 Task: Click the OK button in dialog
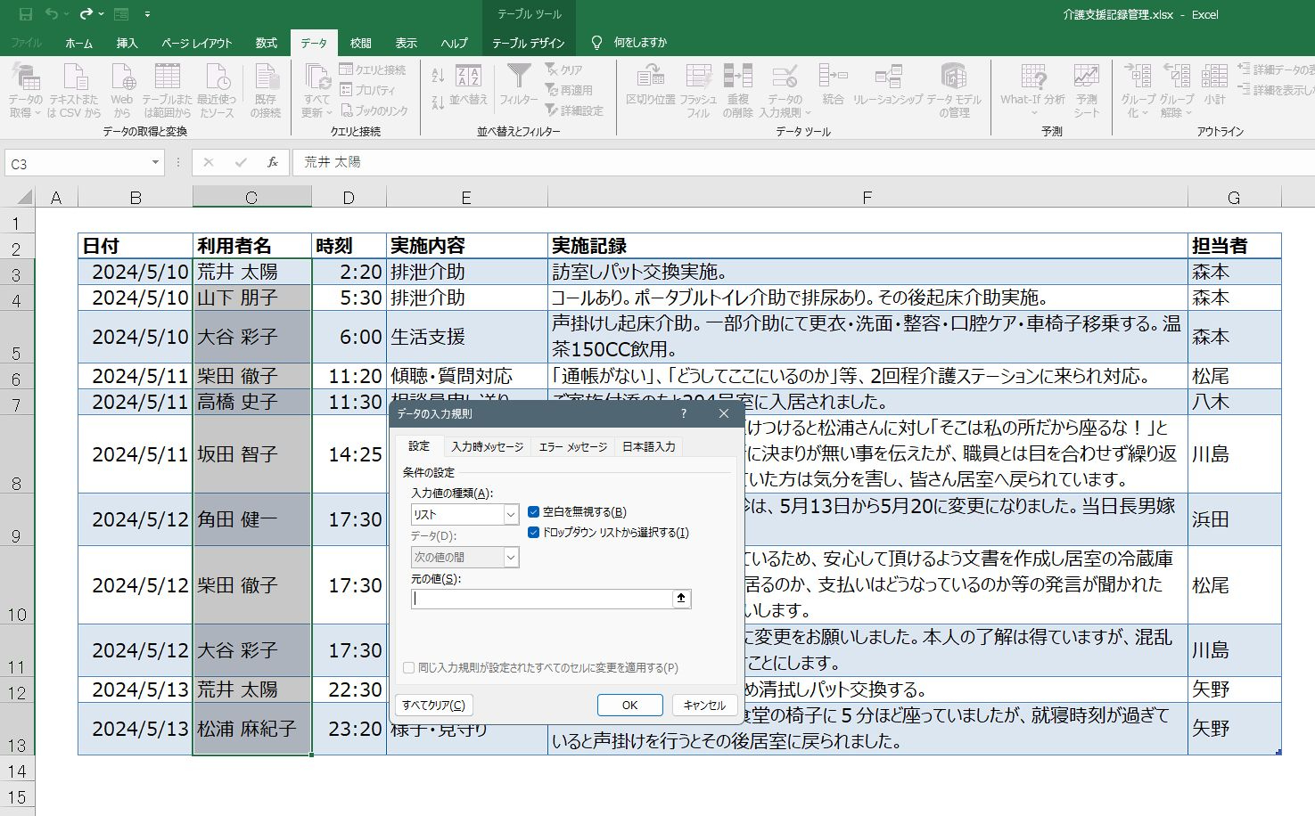629,706
